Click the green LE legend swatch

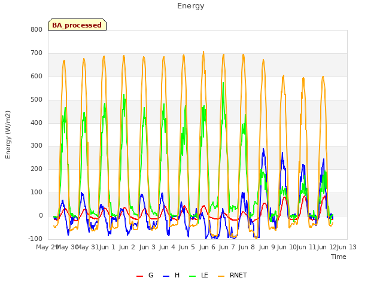[193, 276]
